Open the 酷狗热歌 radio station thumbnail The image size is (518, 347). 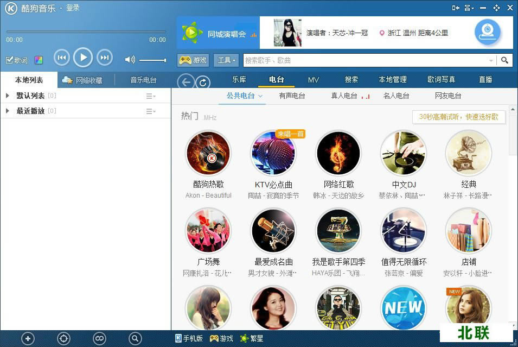coord(208,153)
